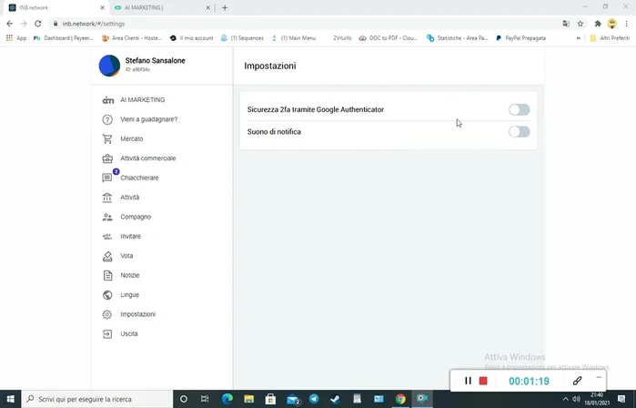Viewport: 636px width, 408px height.
Task: Enable Google Authenticator 2fa security toggle
Action: 519,110
